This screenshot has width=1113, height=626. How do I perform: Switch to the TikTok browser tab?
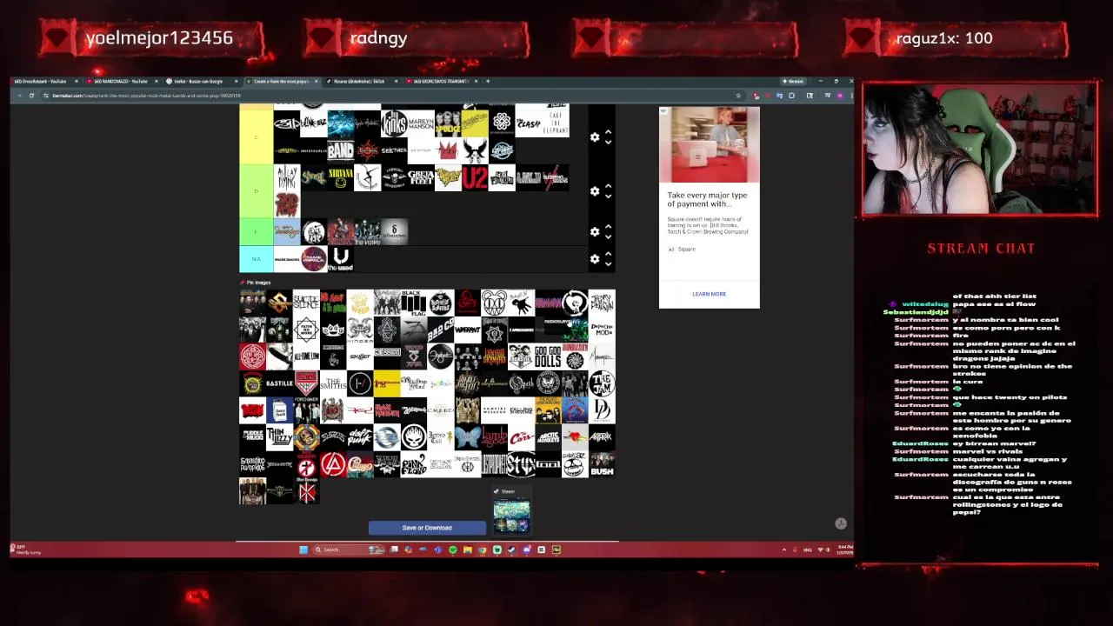[359, 81]
